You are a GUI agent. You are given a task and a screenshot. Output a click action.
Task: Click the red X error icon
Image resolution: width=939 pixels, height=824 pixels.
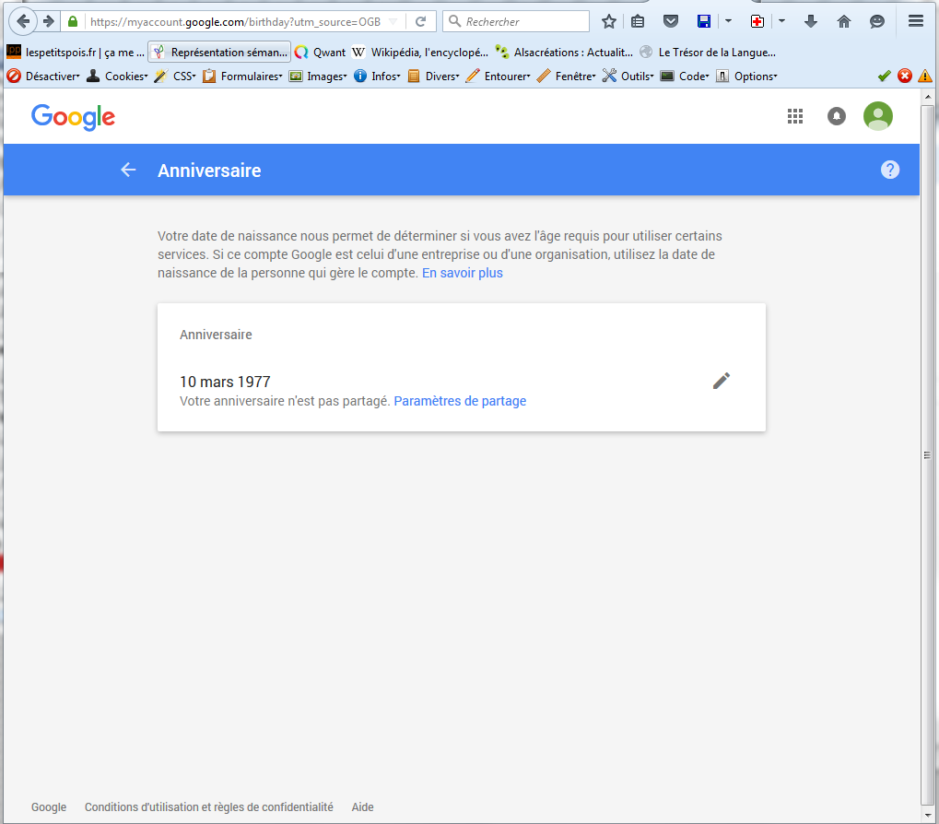(905, 77)
